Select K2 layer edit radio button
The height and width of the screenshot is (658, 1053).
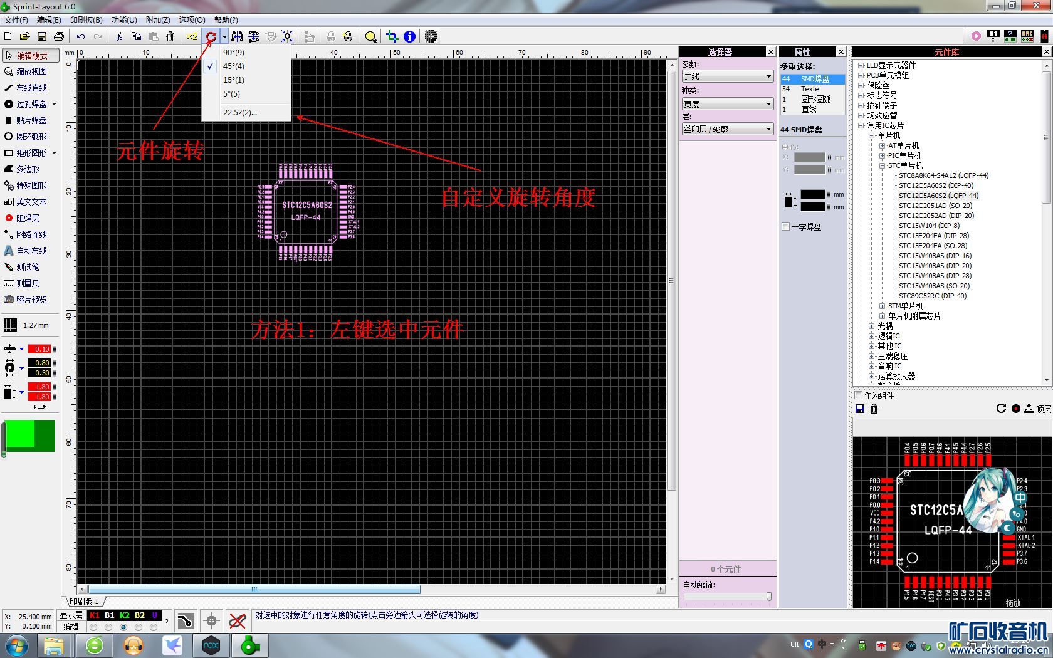point(123,627)
